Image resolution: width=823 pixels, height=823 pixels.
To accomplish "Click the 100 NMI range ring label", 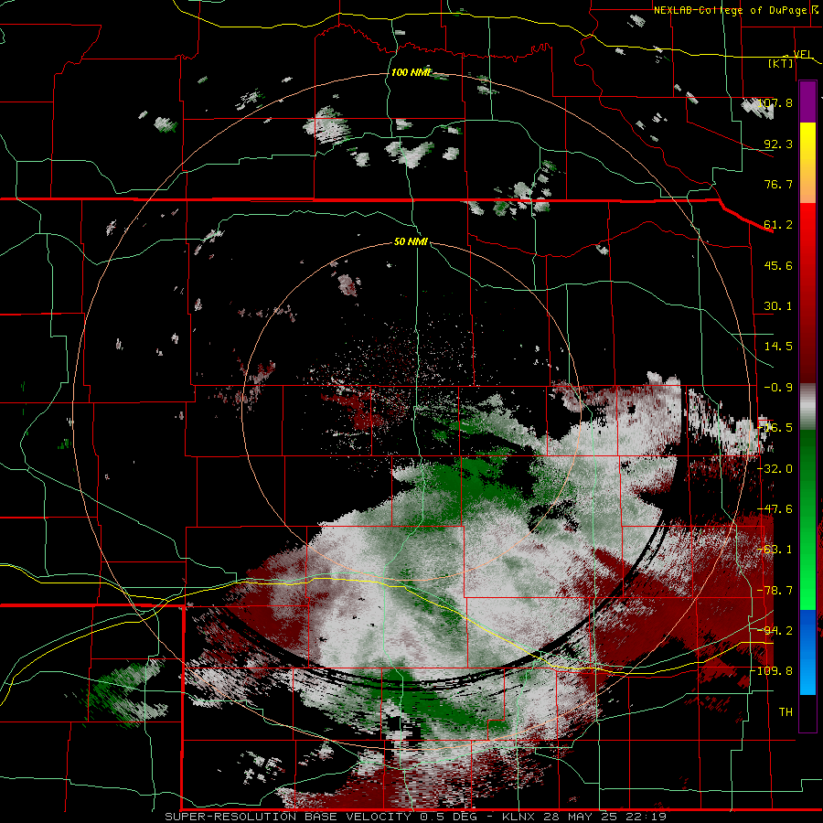I will click(411, 72).
